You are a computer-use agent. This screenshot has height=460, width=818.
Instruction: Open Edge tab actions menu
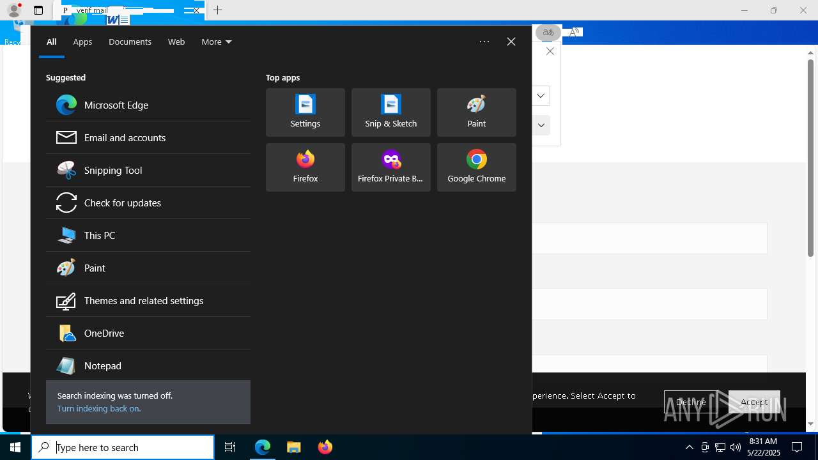pos(38,10)
